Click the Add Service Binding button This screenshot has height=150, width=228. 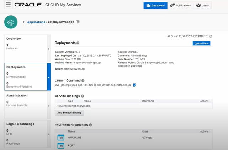click(70, 113)
